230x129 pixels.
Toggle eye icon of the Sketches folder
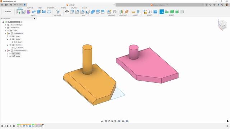click(10, 45)
